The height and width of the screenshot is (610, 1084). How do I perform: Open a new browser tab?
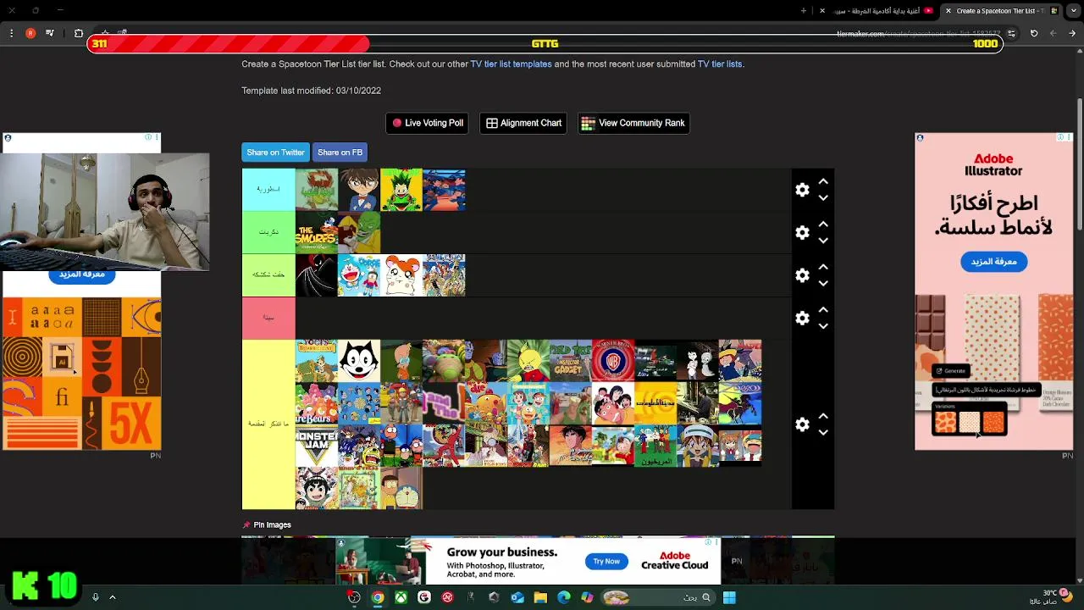804,10
